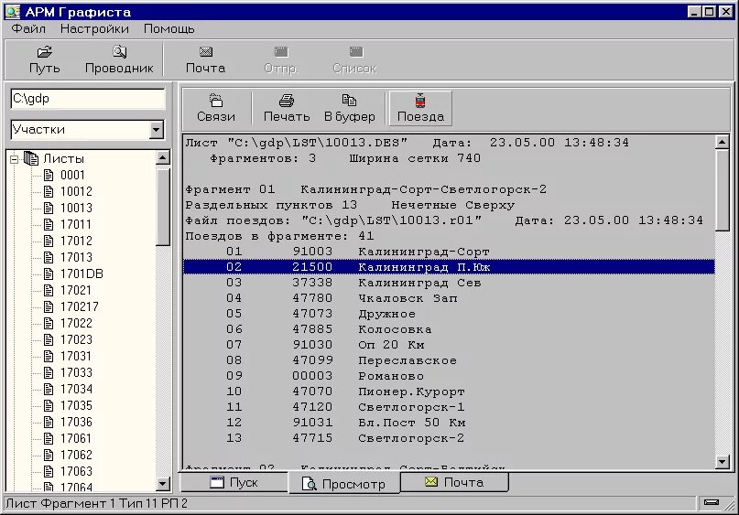
Task: Click the C:\gdp path input field
Action: (x=88, y=99)
